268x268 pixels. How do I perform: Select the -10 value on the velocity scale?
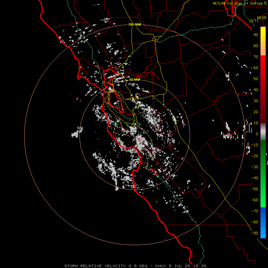255,145
